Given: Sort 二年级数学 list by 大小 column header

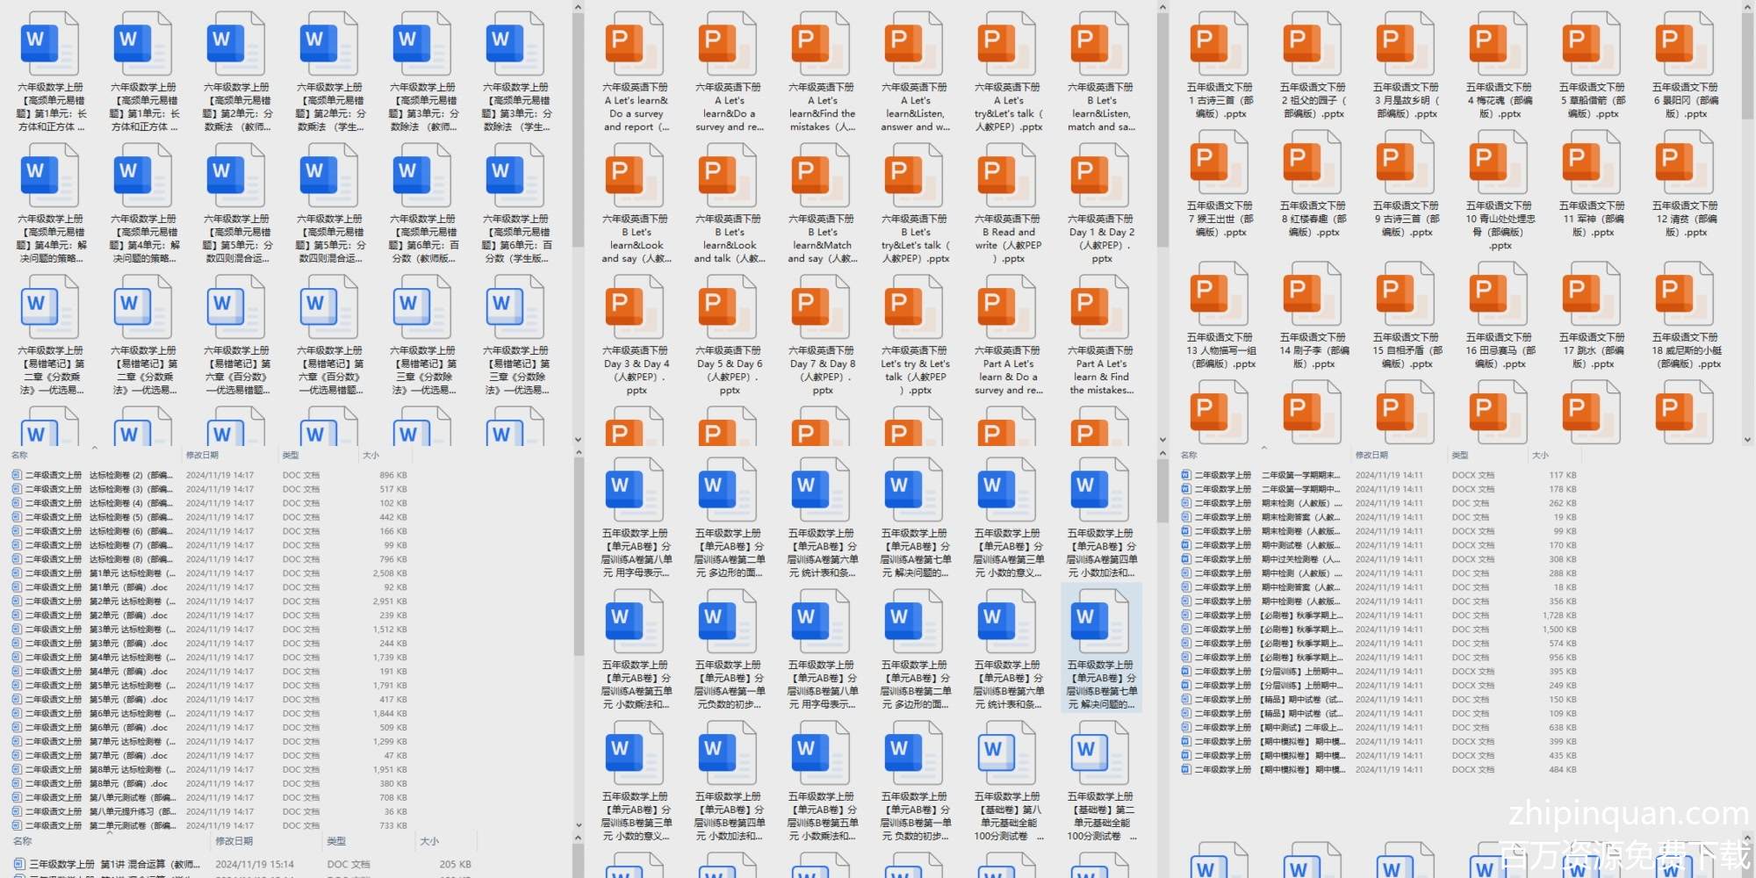Looking at the screenshot, I should (1540, 455).
